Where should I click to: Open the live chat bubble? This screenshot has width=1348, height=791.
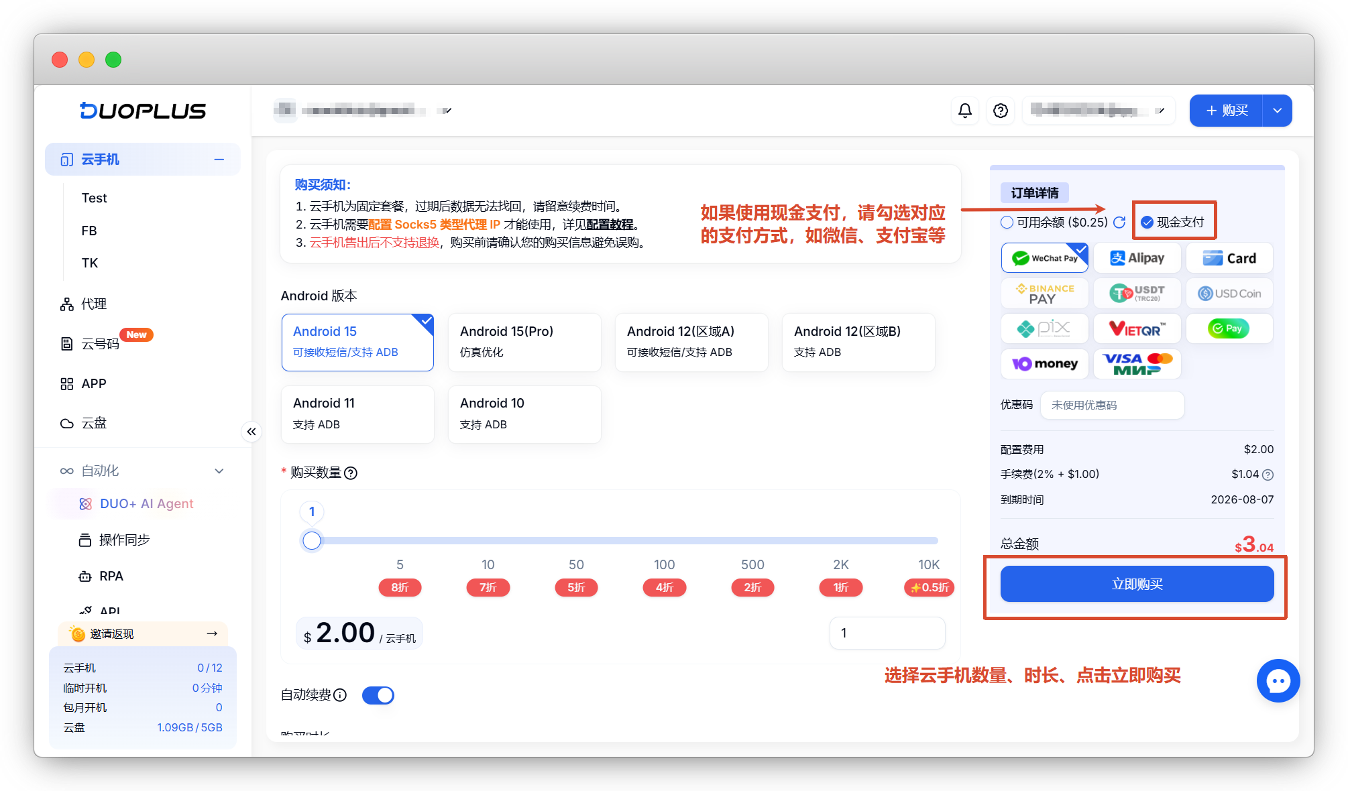click(x=1278, y=680)
